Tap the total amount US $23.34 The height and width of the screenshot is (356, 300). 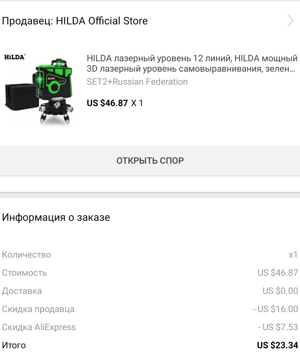click(277, 345)
